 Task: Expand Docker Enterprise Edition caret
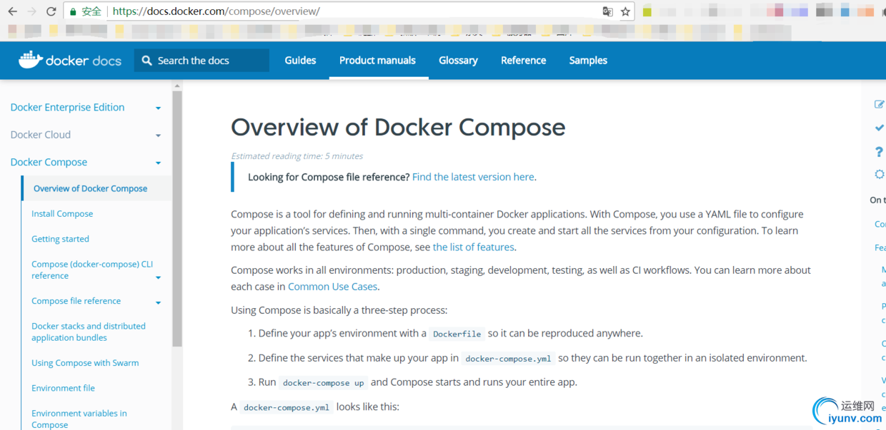(158, 108)
